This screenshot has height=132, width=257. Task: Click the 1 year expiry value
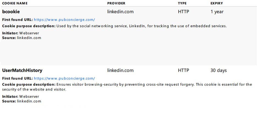coord(217,12)
